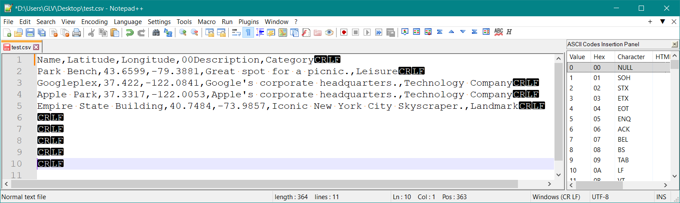Open a file using the folder icon
The width and height of the screenshot is (680, 203).
click(x=18, y=33)
